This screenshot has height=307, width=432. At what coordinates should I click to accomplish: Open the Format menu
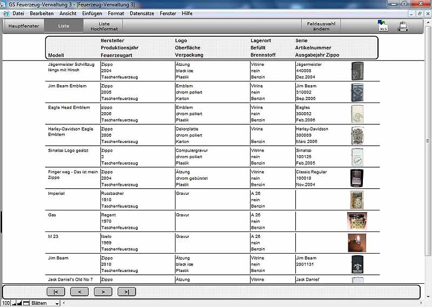pos(116,13)
